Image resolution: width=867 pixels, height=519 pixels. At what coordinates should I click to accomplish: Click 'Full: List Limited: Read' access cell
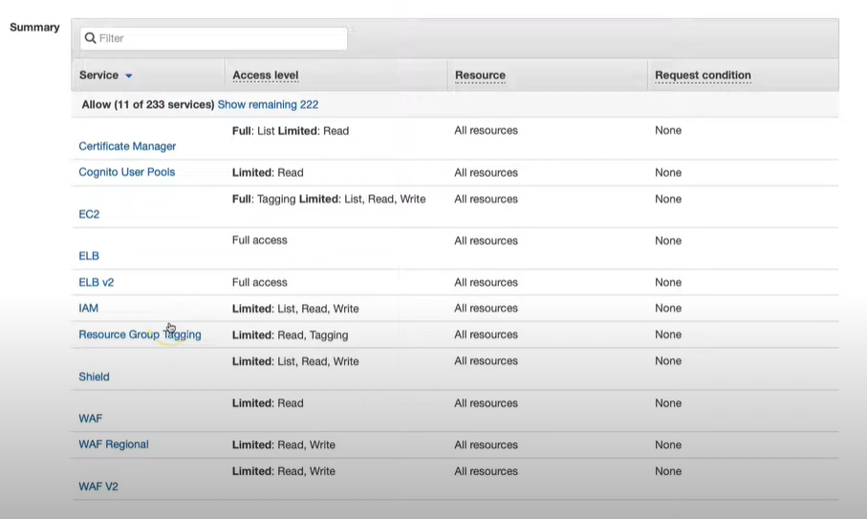[291, 131]
